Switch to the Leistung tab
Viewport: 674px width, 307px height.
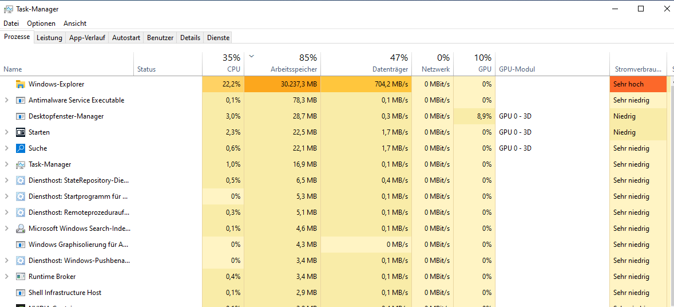[x=49, y=38]
